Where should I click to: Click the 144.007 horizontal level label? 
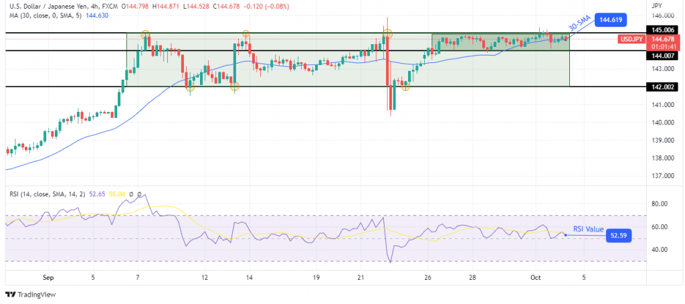tap(663, 56)
